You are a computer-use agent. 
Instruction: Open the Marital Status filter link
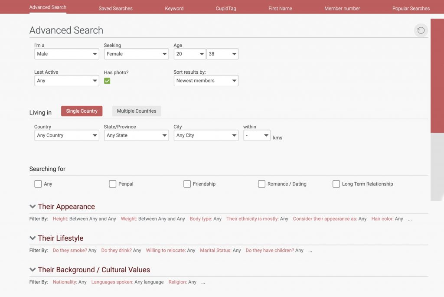point(215,251)
